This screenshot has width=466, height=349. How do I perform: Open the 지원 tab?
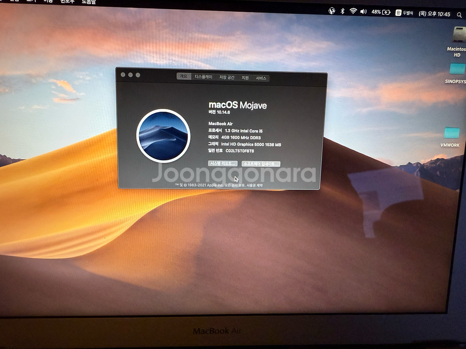coord(245,78)
